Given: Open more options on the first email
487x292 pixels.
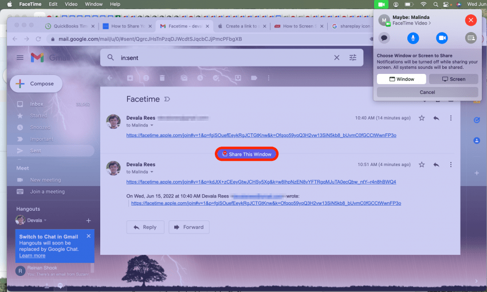Looking at the screenshot, I should point(451,118).
